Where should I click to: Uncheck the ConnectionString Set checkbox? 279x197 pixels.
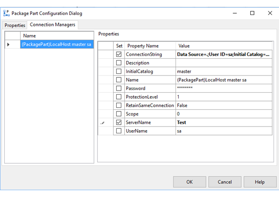click(119, 55)
